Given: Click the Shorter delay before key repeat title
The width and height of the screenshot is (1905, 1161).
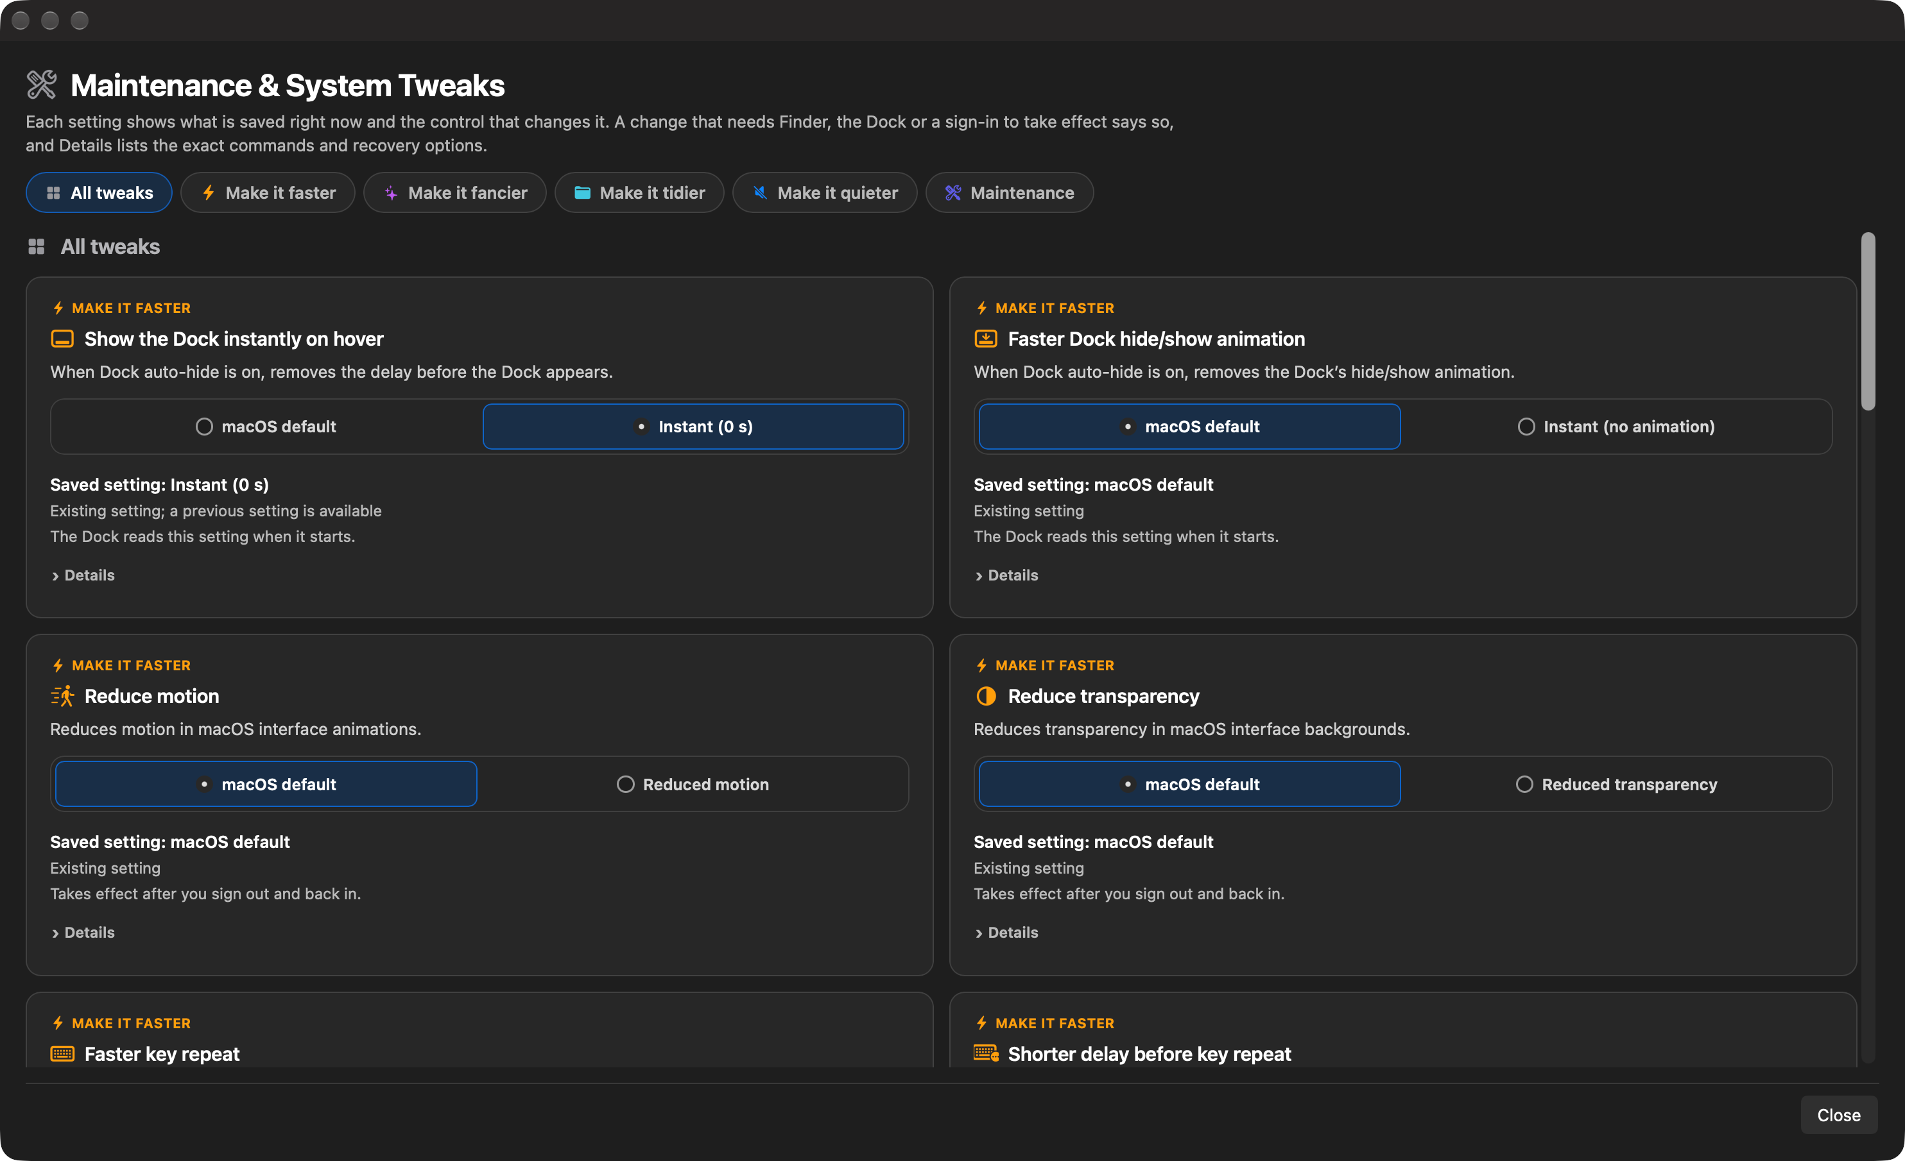Looking at the screenshot, I should point(1149,1054).
